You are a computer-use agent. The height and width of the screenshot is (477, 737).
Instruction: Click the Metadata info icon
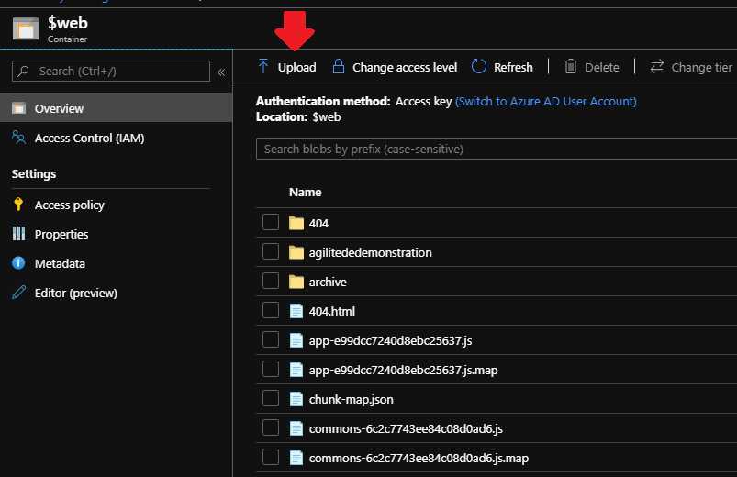(x=18, y=263)
